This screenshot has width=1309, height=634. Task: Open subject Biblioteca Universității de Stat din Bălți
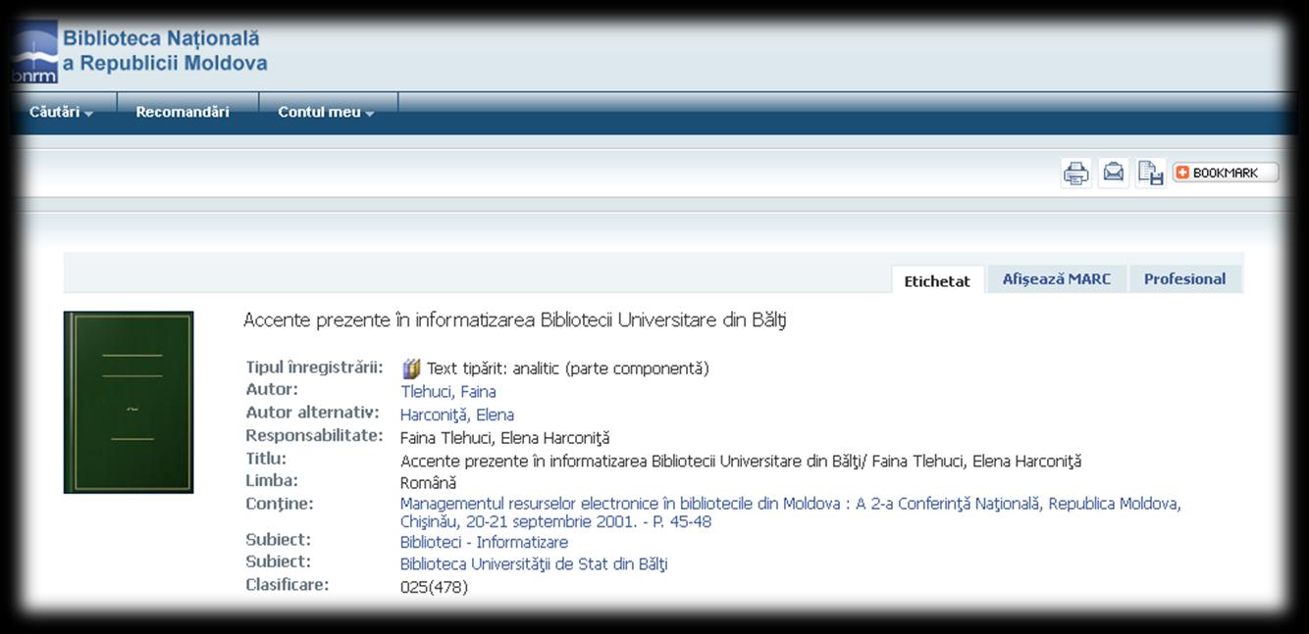534,564
